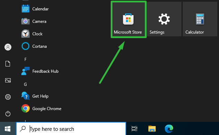Open Pictures from the left sidebar
219x135 pixels.
point(8,80)
